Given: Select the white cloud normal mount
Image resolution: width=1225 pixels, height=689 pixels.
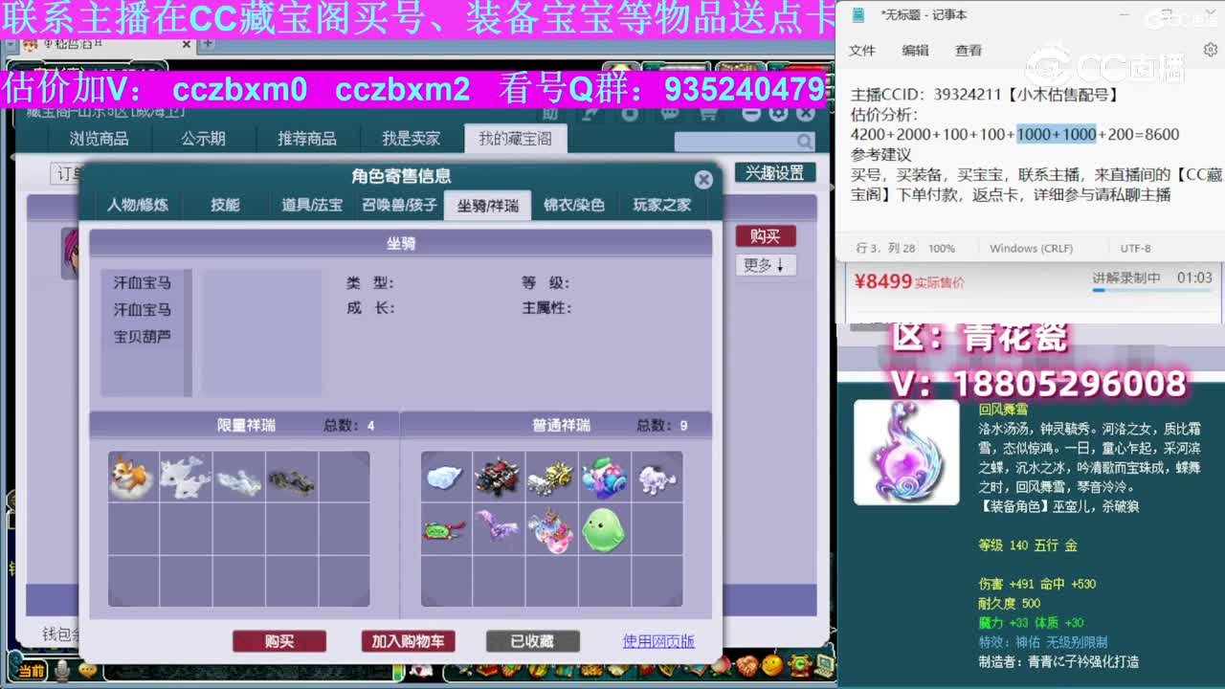Looking at the screenshot, I should (446, 477).
